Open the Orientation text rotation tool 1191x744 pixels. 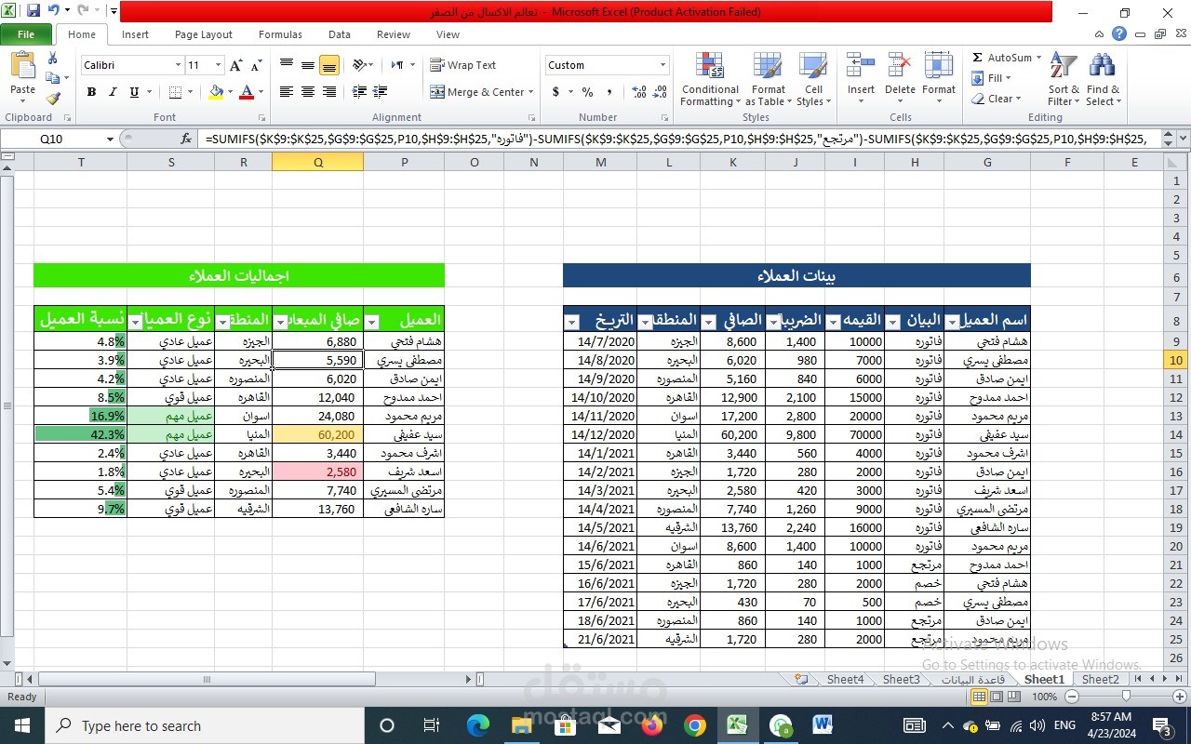pyautogui.click(x=359, y=65)
